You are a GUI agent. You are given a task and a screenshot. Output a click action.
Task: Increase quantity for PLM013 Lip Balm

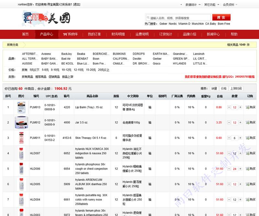(x=240, y=107)
